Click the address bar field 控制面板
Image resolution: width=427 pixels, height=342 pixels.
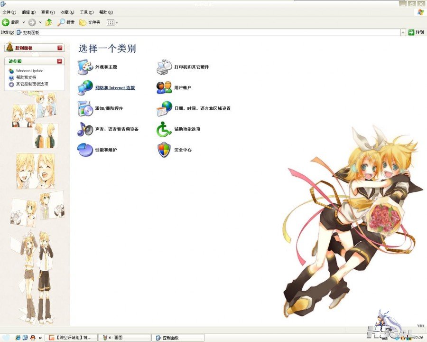[208, 32]
